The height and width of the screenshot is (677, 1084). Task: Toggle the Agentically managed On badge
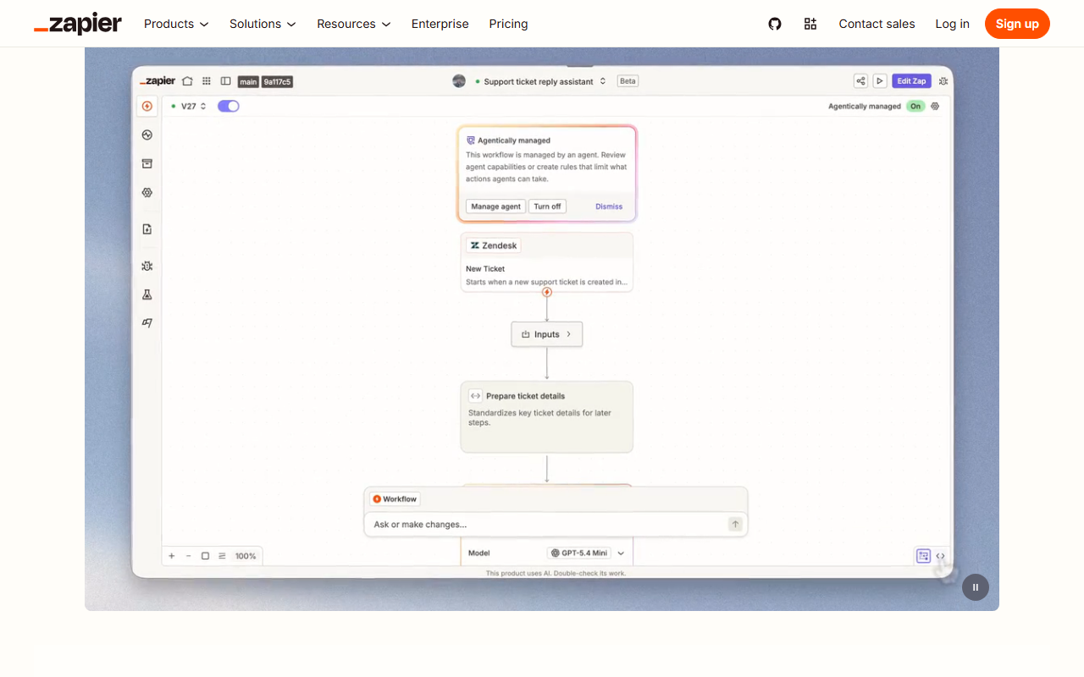(915, 107)
